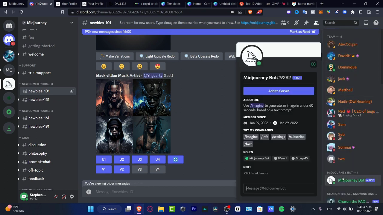Click Add a Server plus icon
Image resolution: width=383 pixels, height=215 pixels.
(9, 98)
